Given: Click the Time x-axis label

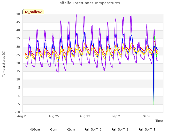Looking at the screenshot, I should coord(159,121).
